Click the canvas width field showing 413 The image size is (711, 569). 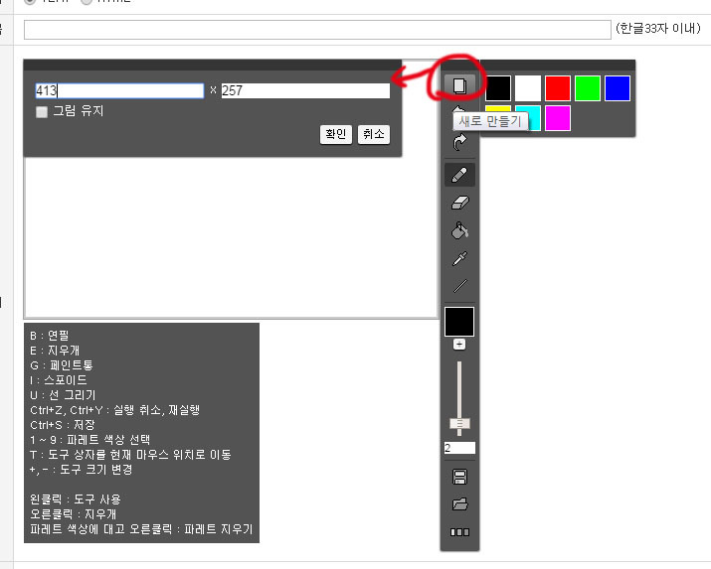pos(119,90)
